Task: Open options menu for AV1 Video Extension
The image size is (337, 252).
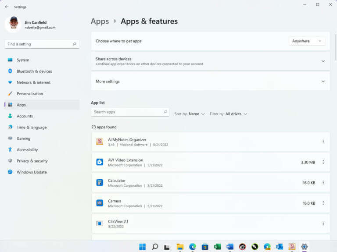Action: pyautogui.click(x=323, y=162)
